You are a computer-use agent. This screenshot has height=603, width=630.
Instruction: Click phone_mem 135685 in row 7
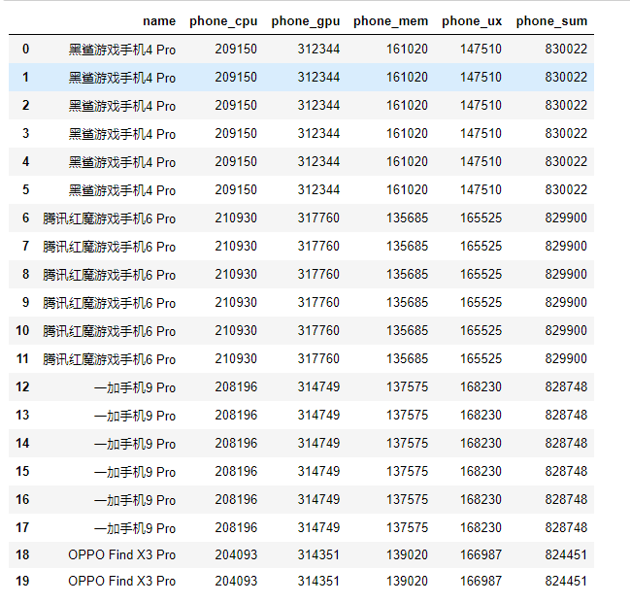coord(407,246)
